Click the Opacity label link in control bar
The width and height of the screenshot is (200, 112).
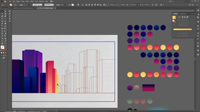click(x=58, y=5)
